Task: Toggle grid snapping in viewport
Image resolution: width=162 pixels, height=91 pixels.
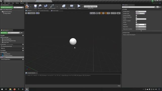Action: (x=101, y=13)
